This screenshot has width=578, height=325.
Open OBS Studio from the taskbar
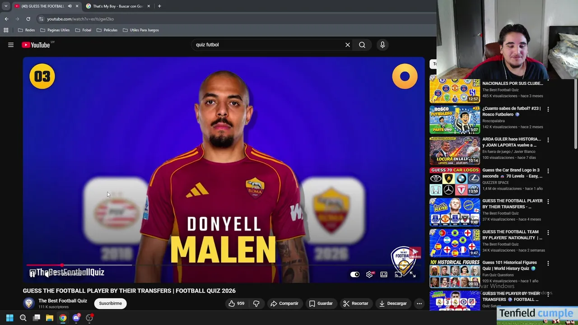[89, 318]
